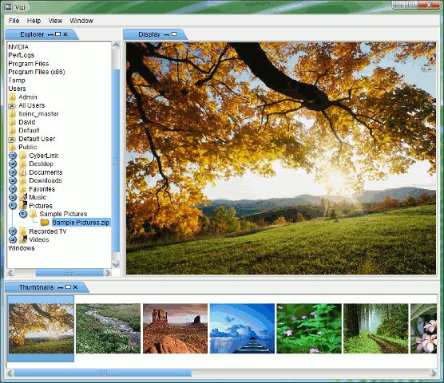Minimize the Explorer panel
444x383 pixels.
click(50, 34)
